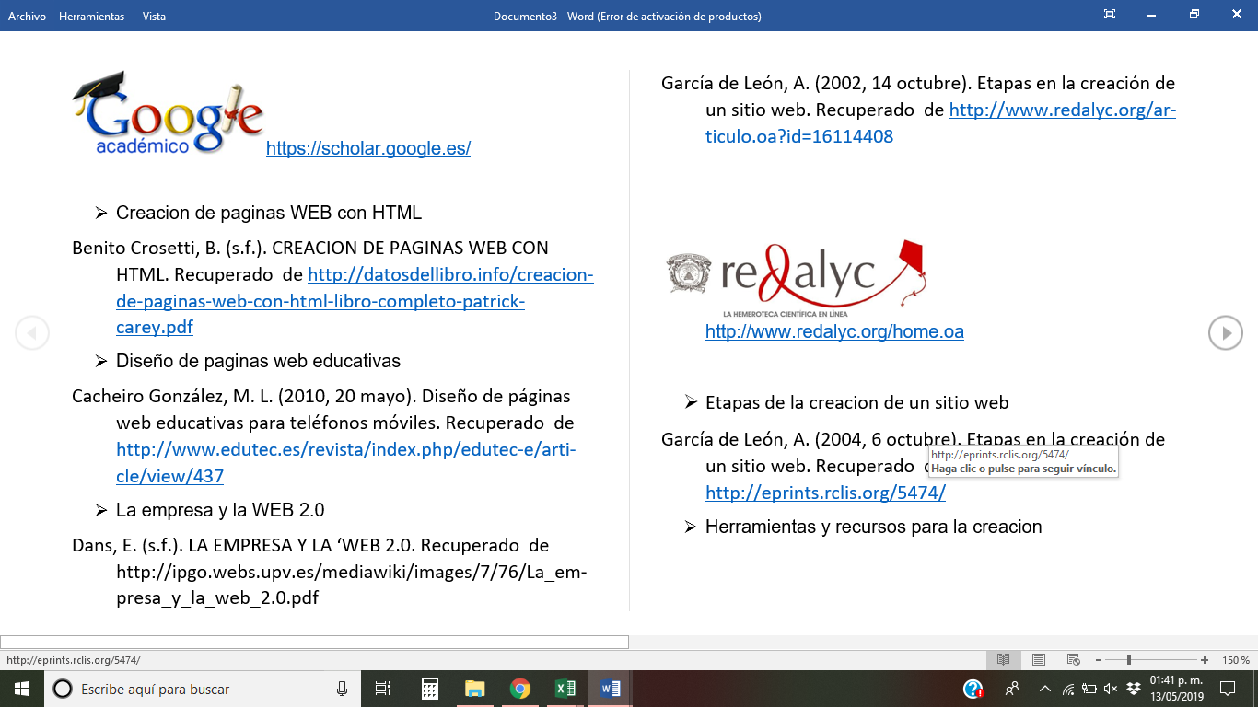This screenshot has height=707, width=1258.
Task: Open the Vista menu
Action: (x=154, y=17)
